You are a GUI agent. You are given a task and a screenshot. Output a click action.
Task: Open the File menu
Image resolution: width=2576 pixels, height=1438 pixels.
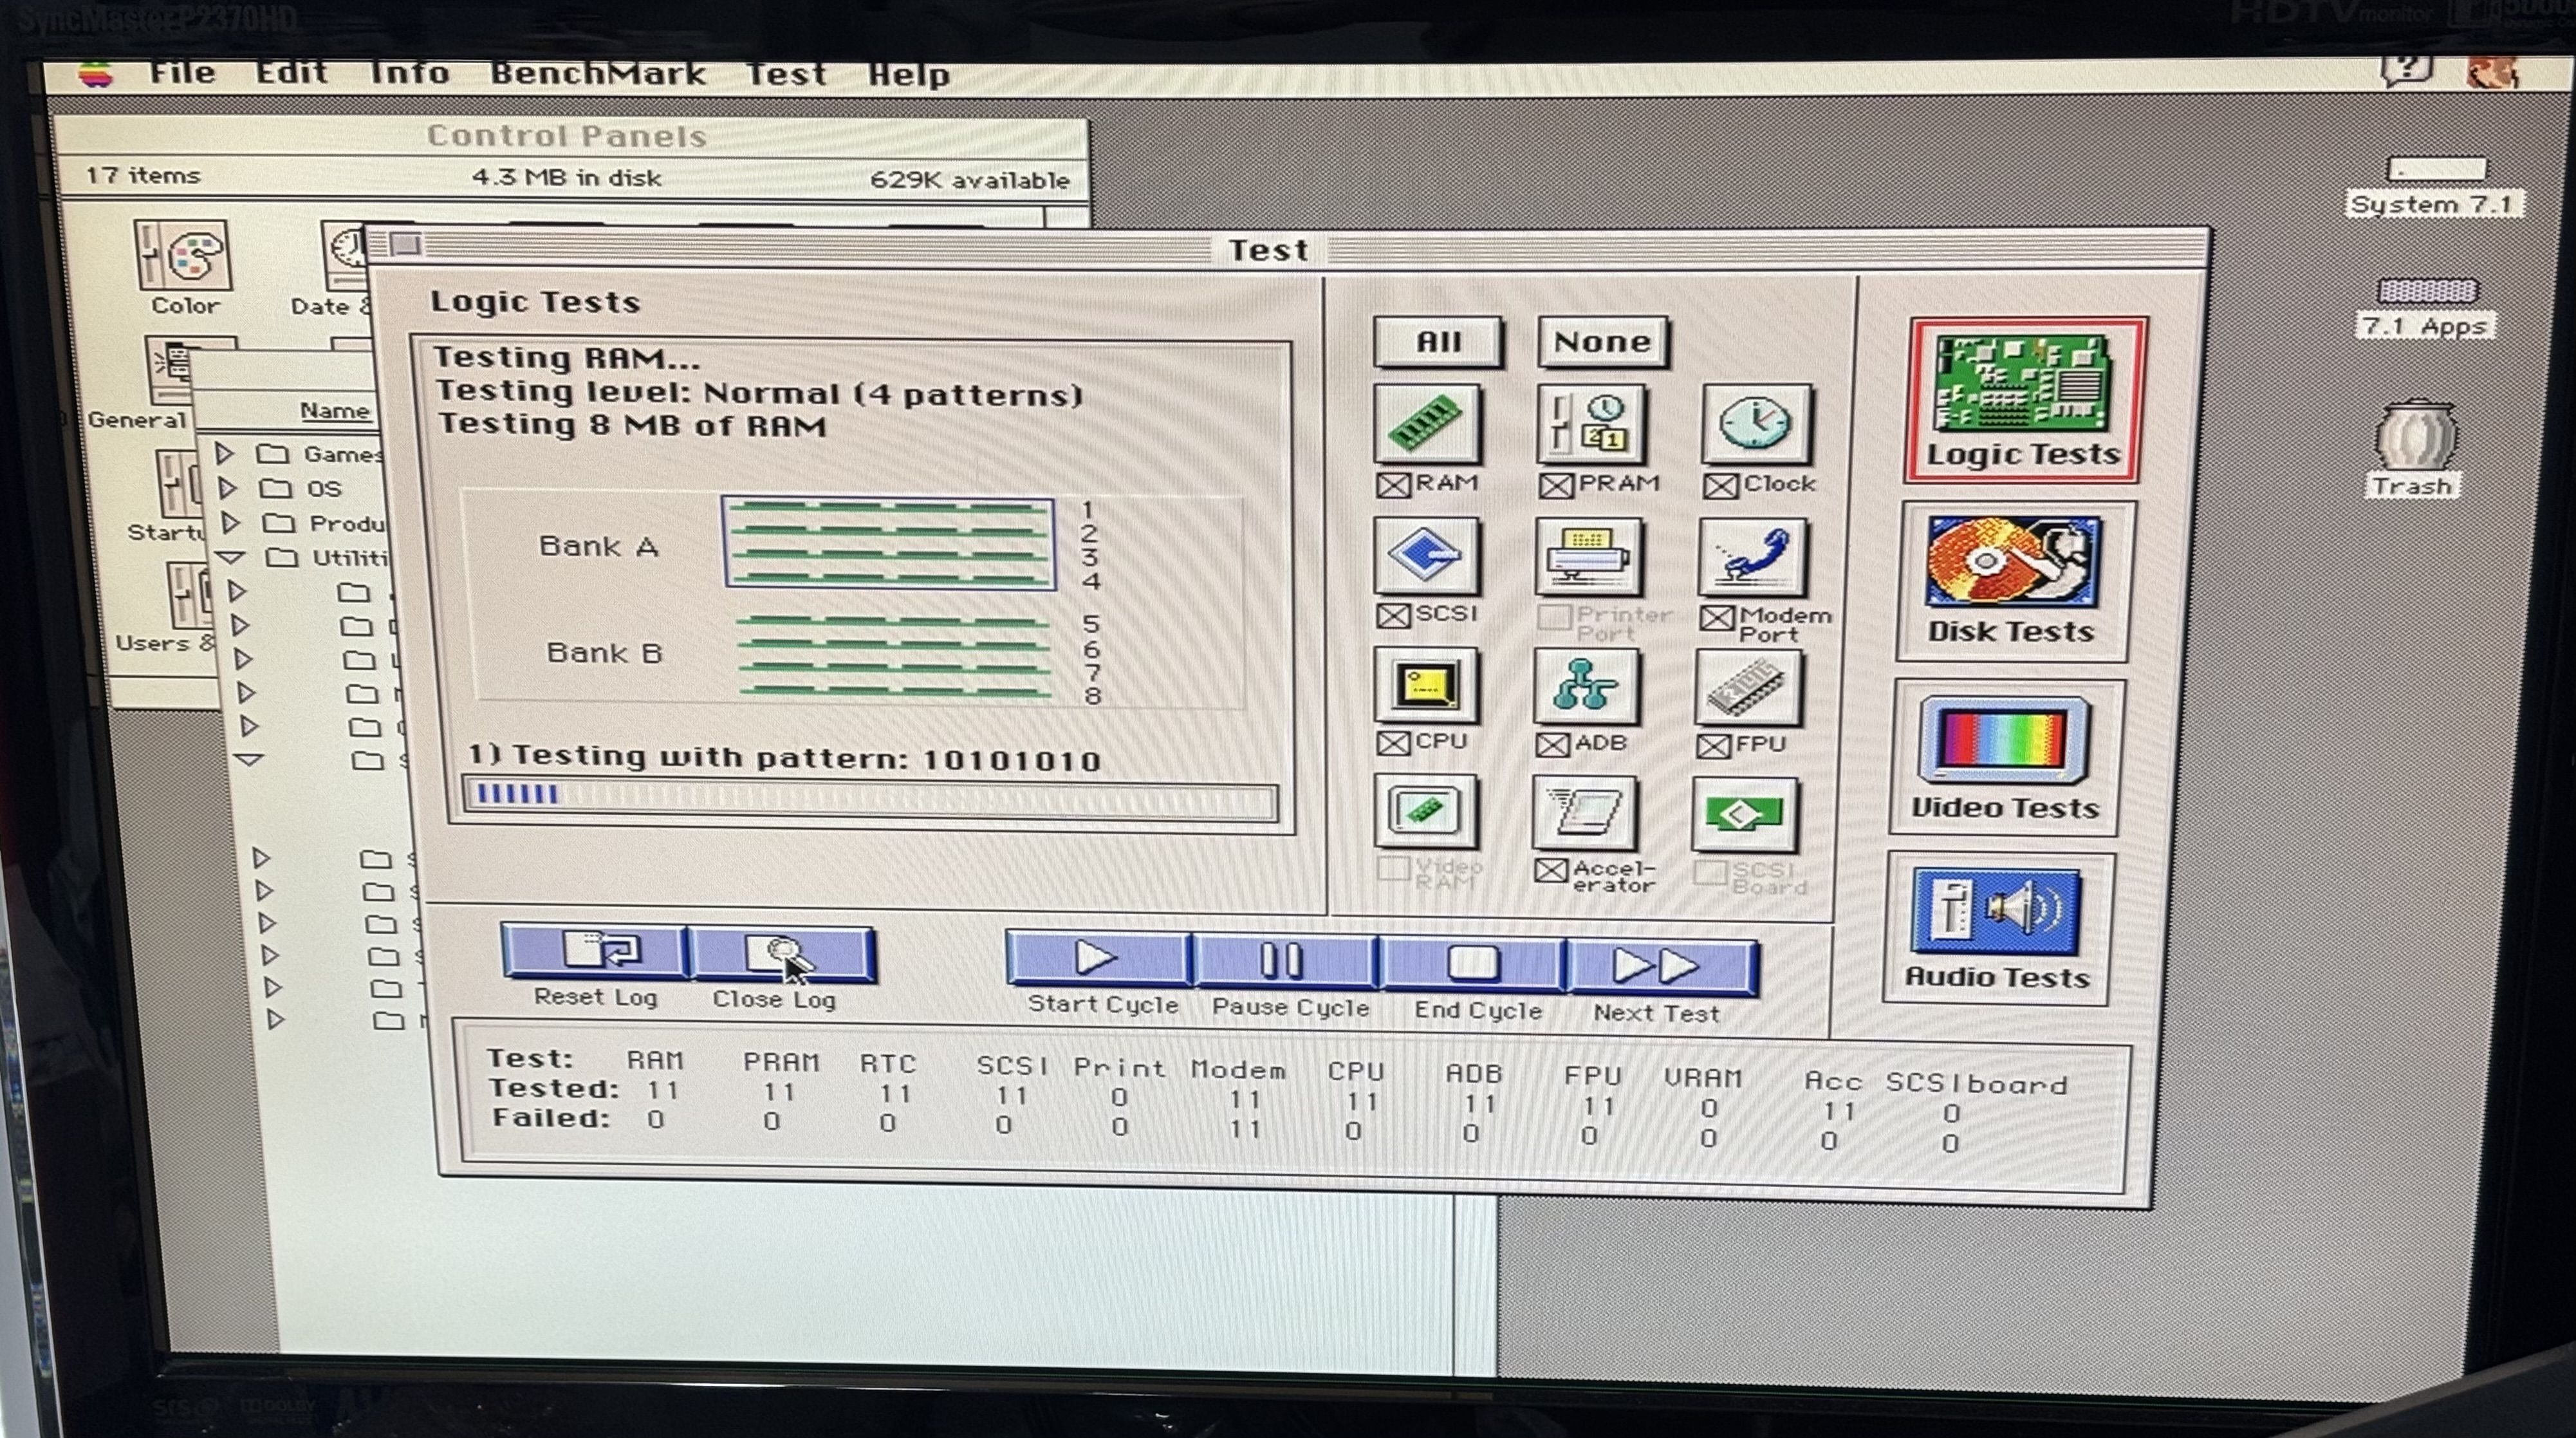click(182, 73)
